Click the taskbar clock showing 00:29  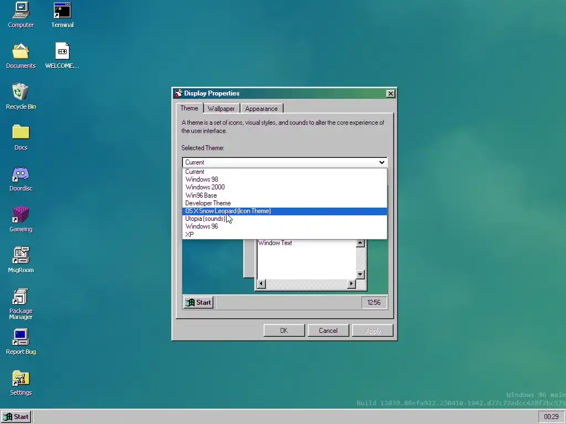(551, 417)
